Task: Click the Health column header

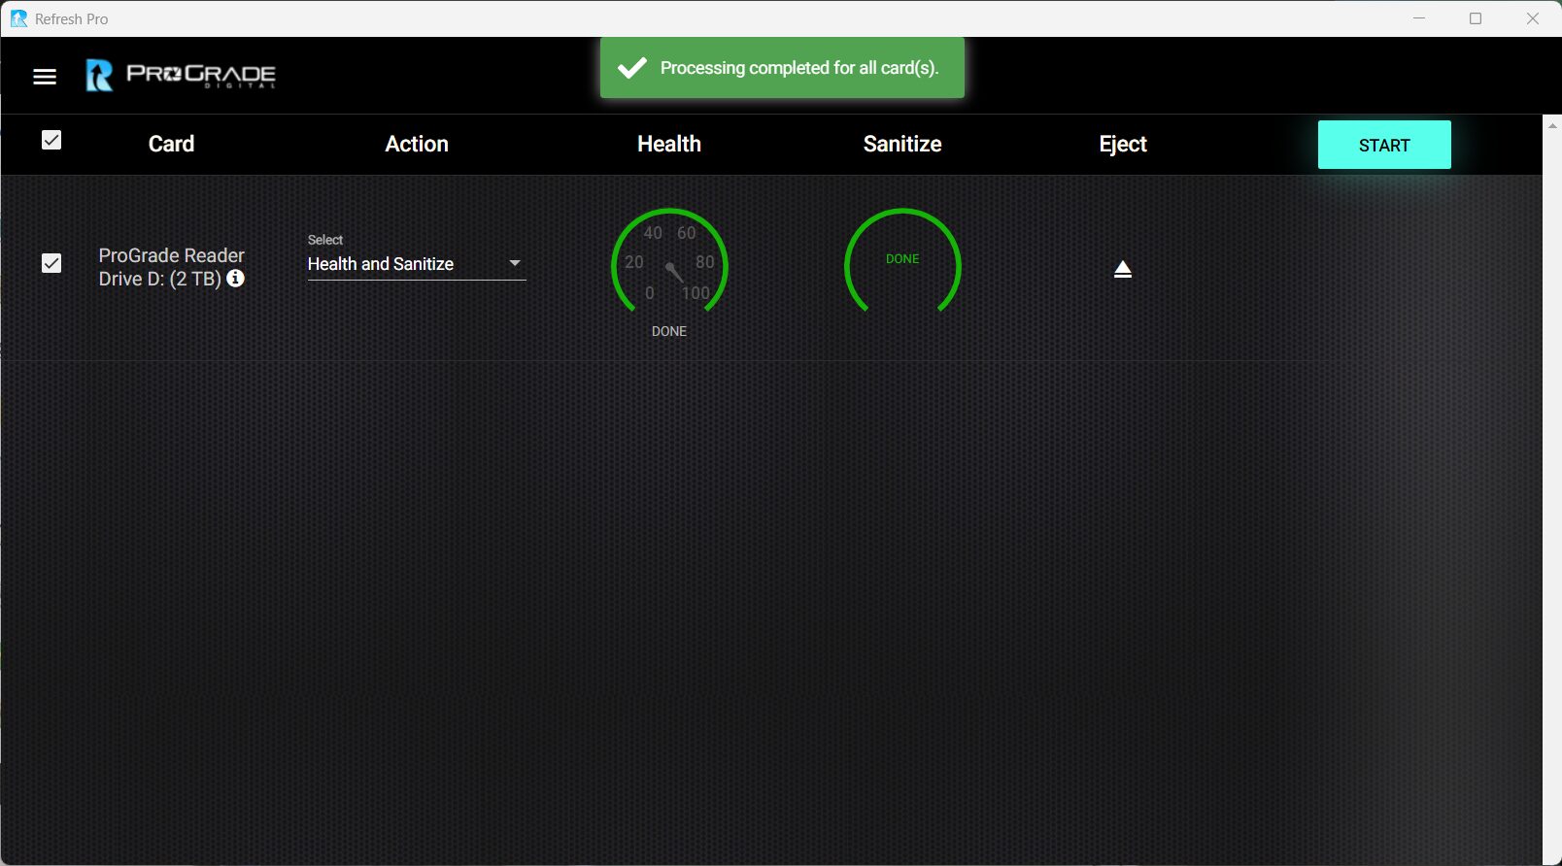Action: pyautogui.click(x=669, y=144)
